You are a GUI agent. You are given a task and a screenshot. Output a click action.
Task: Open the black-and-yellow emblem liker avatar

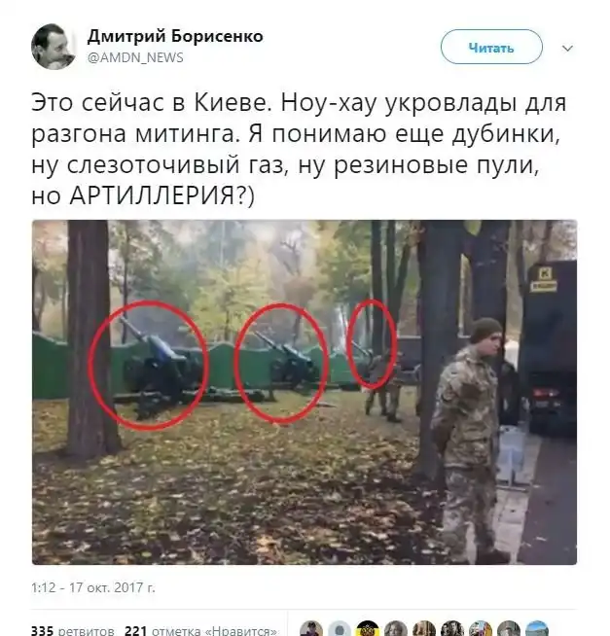coord(368,628)
